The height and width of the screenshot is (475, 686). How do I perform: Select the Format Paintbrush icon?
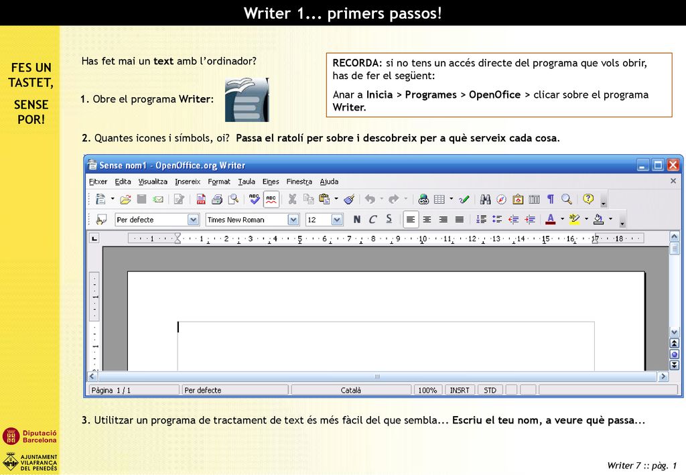[349, 200]
